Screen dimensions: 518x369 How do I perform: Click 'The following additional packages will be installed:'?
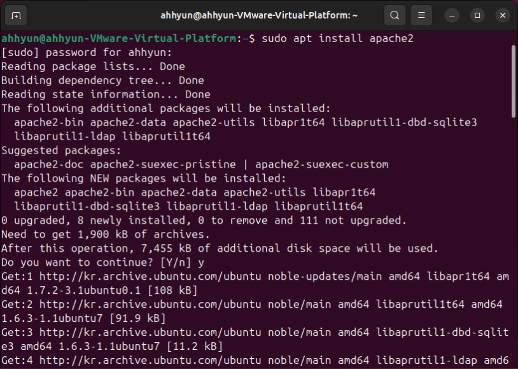pyautogui.click(x=166, y=108)
